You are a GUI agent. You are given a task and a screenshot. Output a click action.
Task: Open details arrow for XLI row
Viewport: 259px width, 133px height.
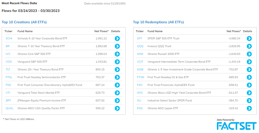[x=249, y=101]
